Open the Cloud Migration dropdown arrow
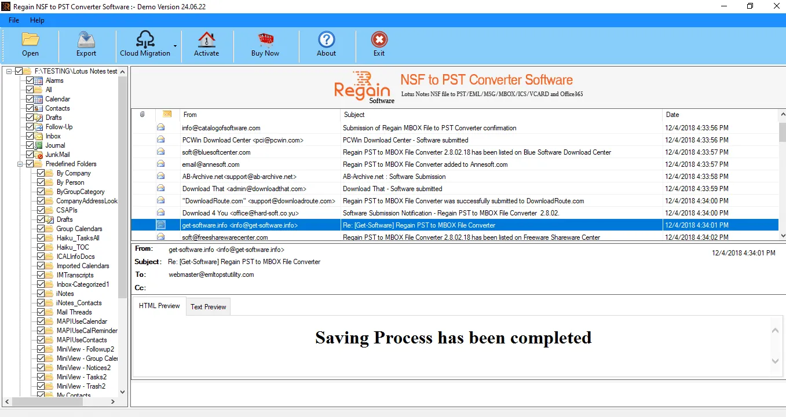The width and height of the screenshot is (786, 417). point(175,46)
